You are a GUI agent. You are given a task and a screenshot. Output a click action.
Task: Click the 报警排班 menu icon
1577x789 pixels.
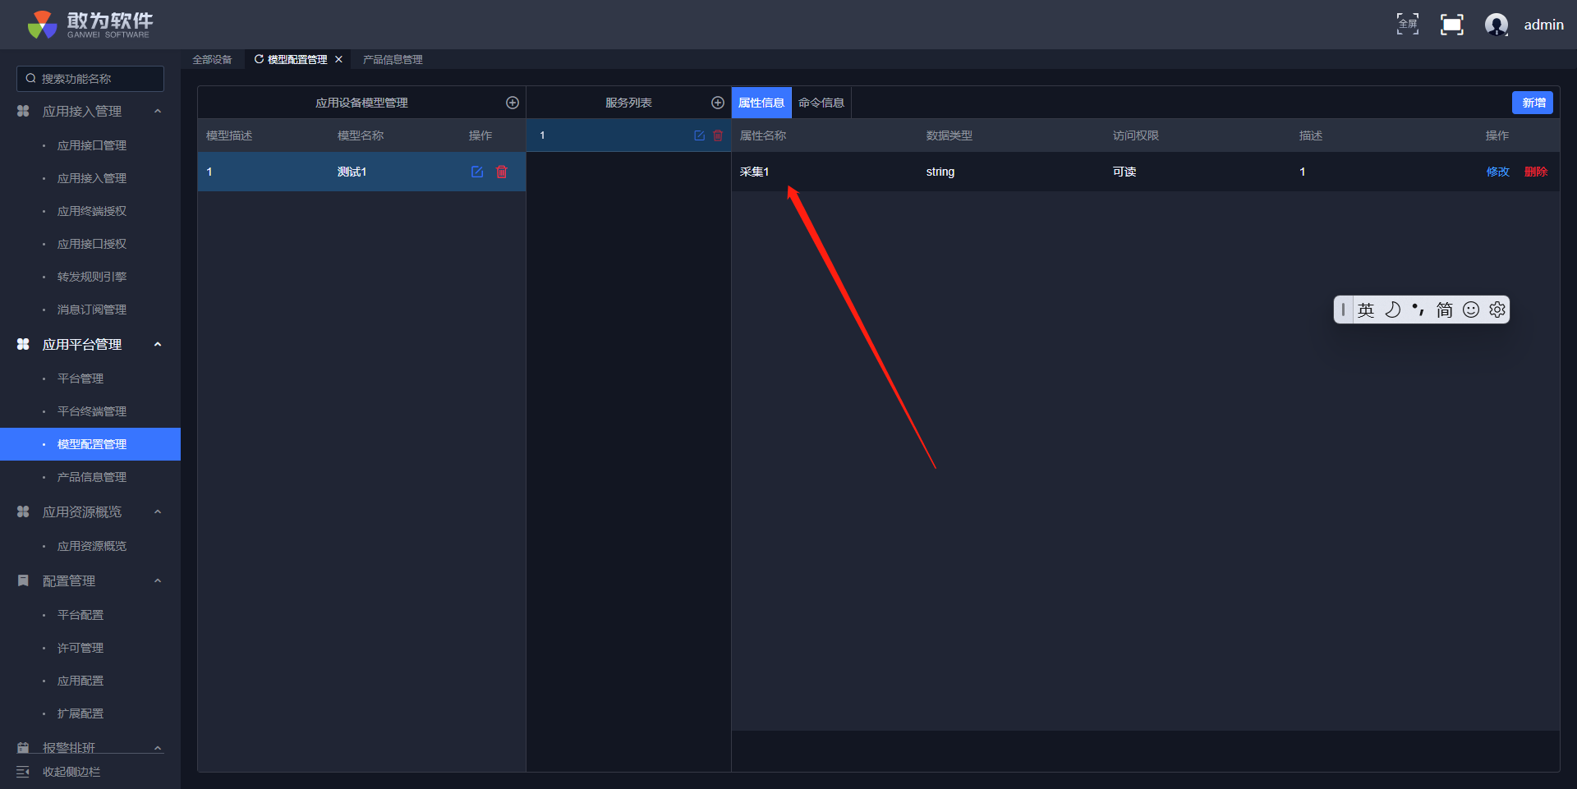pos(23,748)
